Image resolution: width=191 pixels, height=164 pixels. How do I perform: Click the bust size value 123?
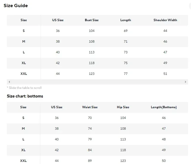pos(92,74)
